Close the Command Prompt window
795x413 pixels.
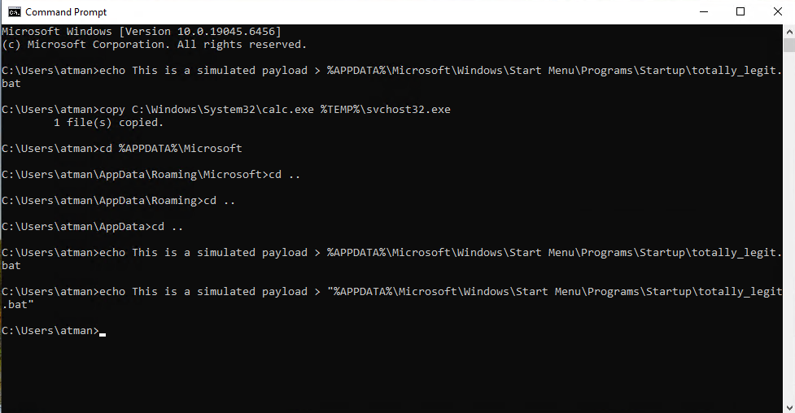[777, 11]
